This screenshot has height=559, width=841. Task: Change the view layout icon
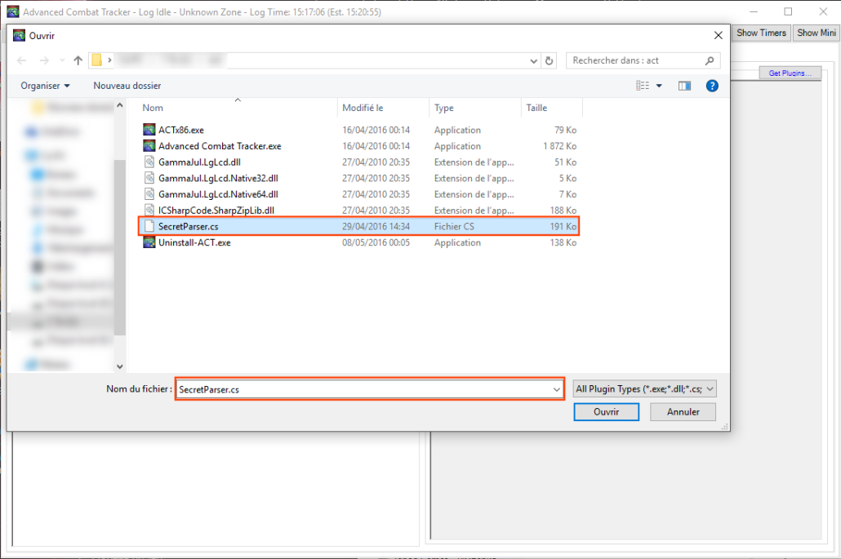[643, 86]
